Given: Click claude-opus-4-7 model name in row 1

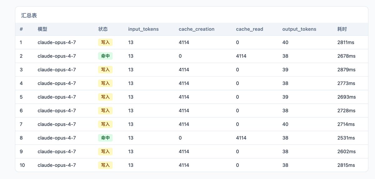Looking at the screenshot, I should pyautogui.click(x=57, y=42).
